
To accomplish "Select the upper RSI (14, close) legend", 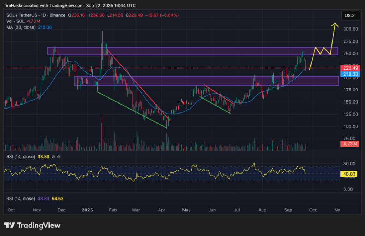I will click(21, 157).
